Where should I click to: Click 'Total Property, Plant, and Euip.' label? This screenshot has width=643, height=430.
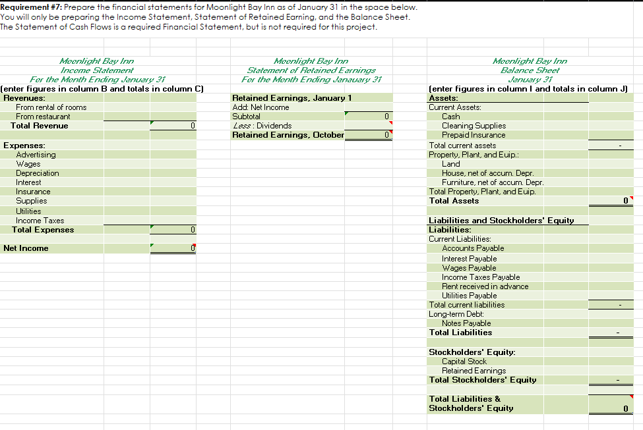(x=482, y=192)
